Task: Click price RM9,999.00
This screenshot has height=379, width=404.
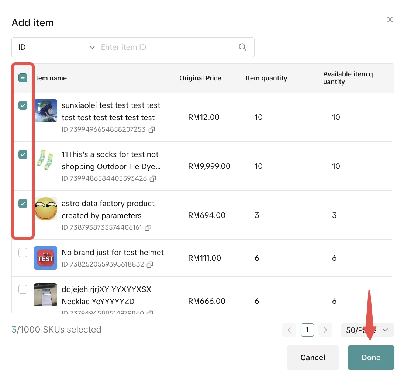Action: pos(209,166)
